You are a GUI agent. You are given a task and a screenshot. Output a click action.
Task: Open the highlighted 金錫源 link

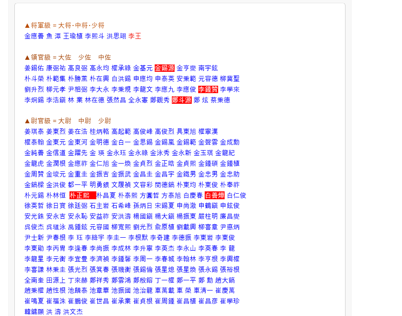click(x=164, y=68)
